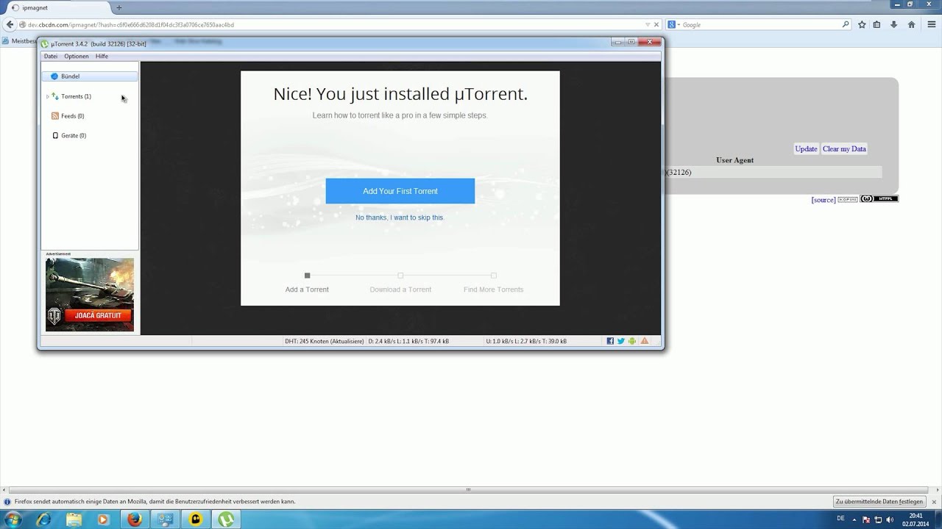This screenshot has width=942, height=529.
Task: Bookmark this page with the star icon
Action: [862, 25]
